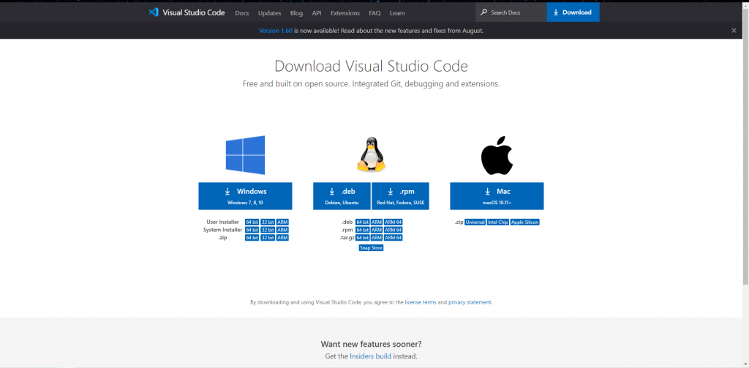The height and width of the screenshot is (368, 749).
Task: Click the Linux penguin logo
Action: (371, 154)
